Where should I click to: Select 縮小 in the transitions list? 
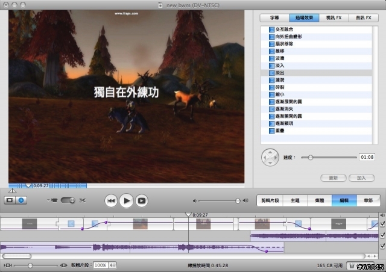click(x=316, y=94)
